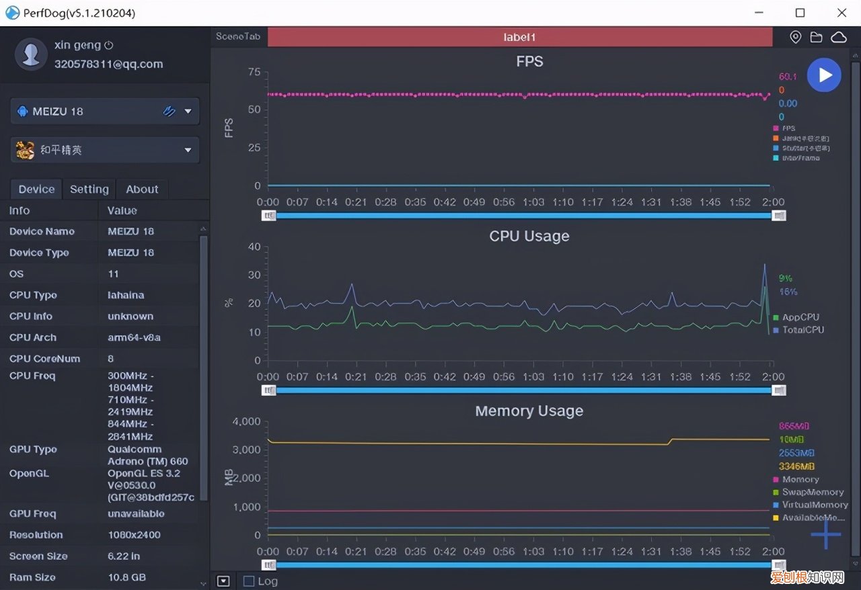Image resolution: width=861 pixels, height=590 pixels.
Task: Toggle the SwapMemory legend series
Action: point(811,492)
